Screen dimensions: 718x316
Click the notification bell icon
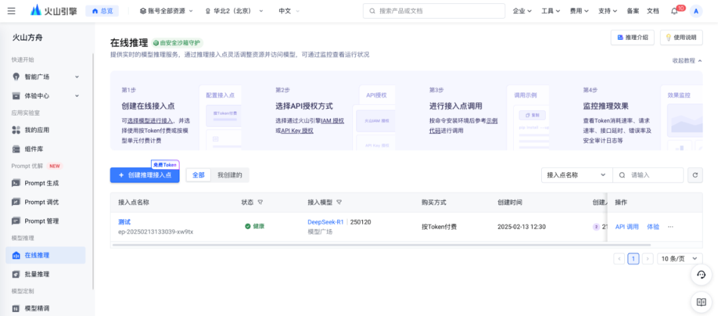(x=674, y=11)
